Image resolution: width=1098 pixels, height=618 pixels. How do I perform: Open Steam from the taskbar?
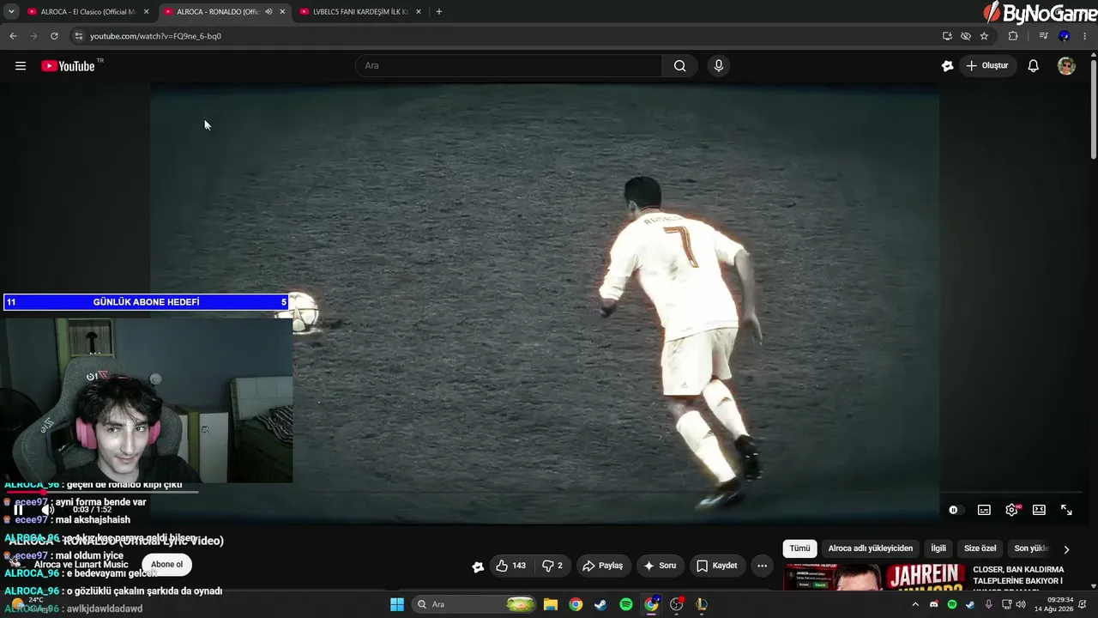(600, 604)
